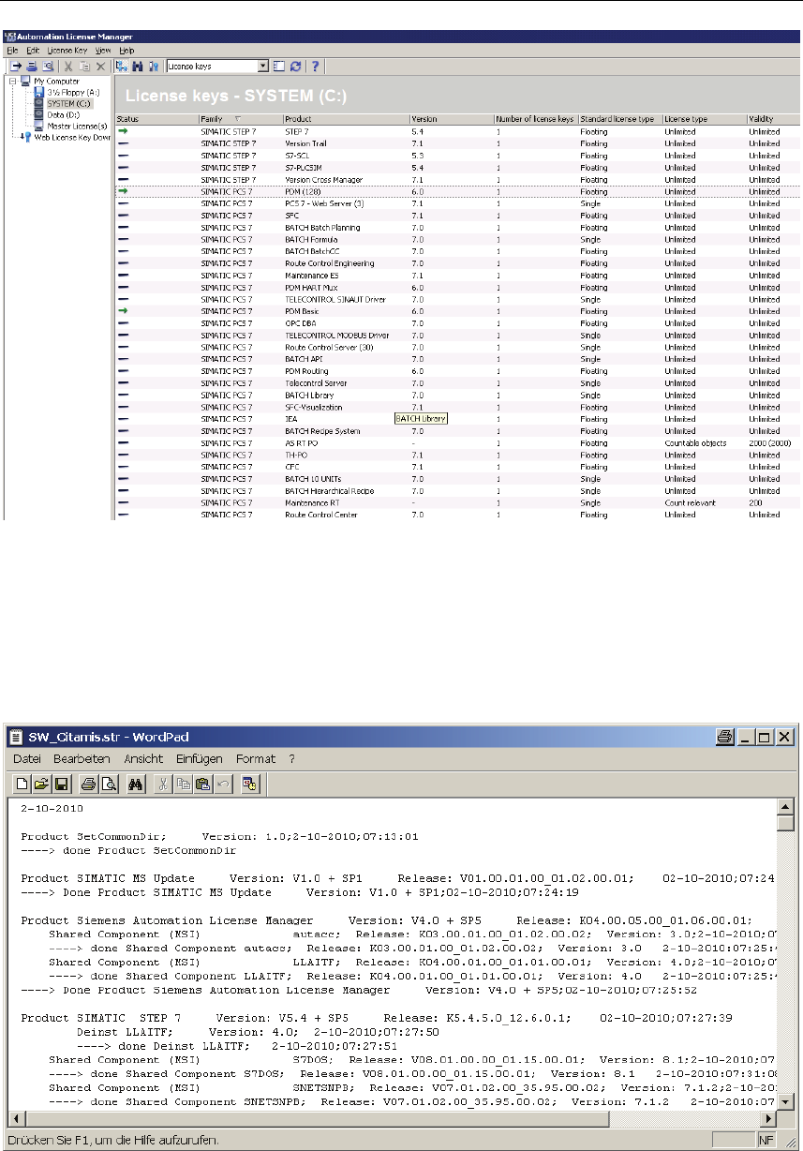The image size is (803, 1151).
Task: Select Master License(s) in tree
Action: tap(77, 126)
